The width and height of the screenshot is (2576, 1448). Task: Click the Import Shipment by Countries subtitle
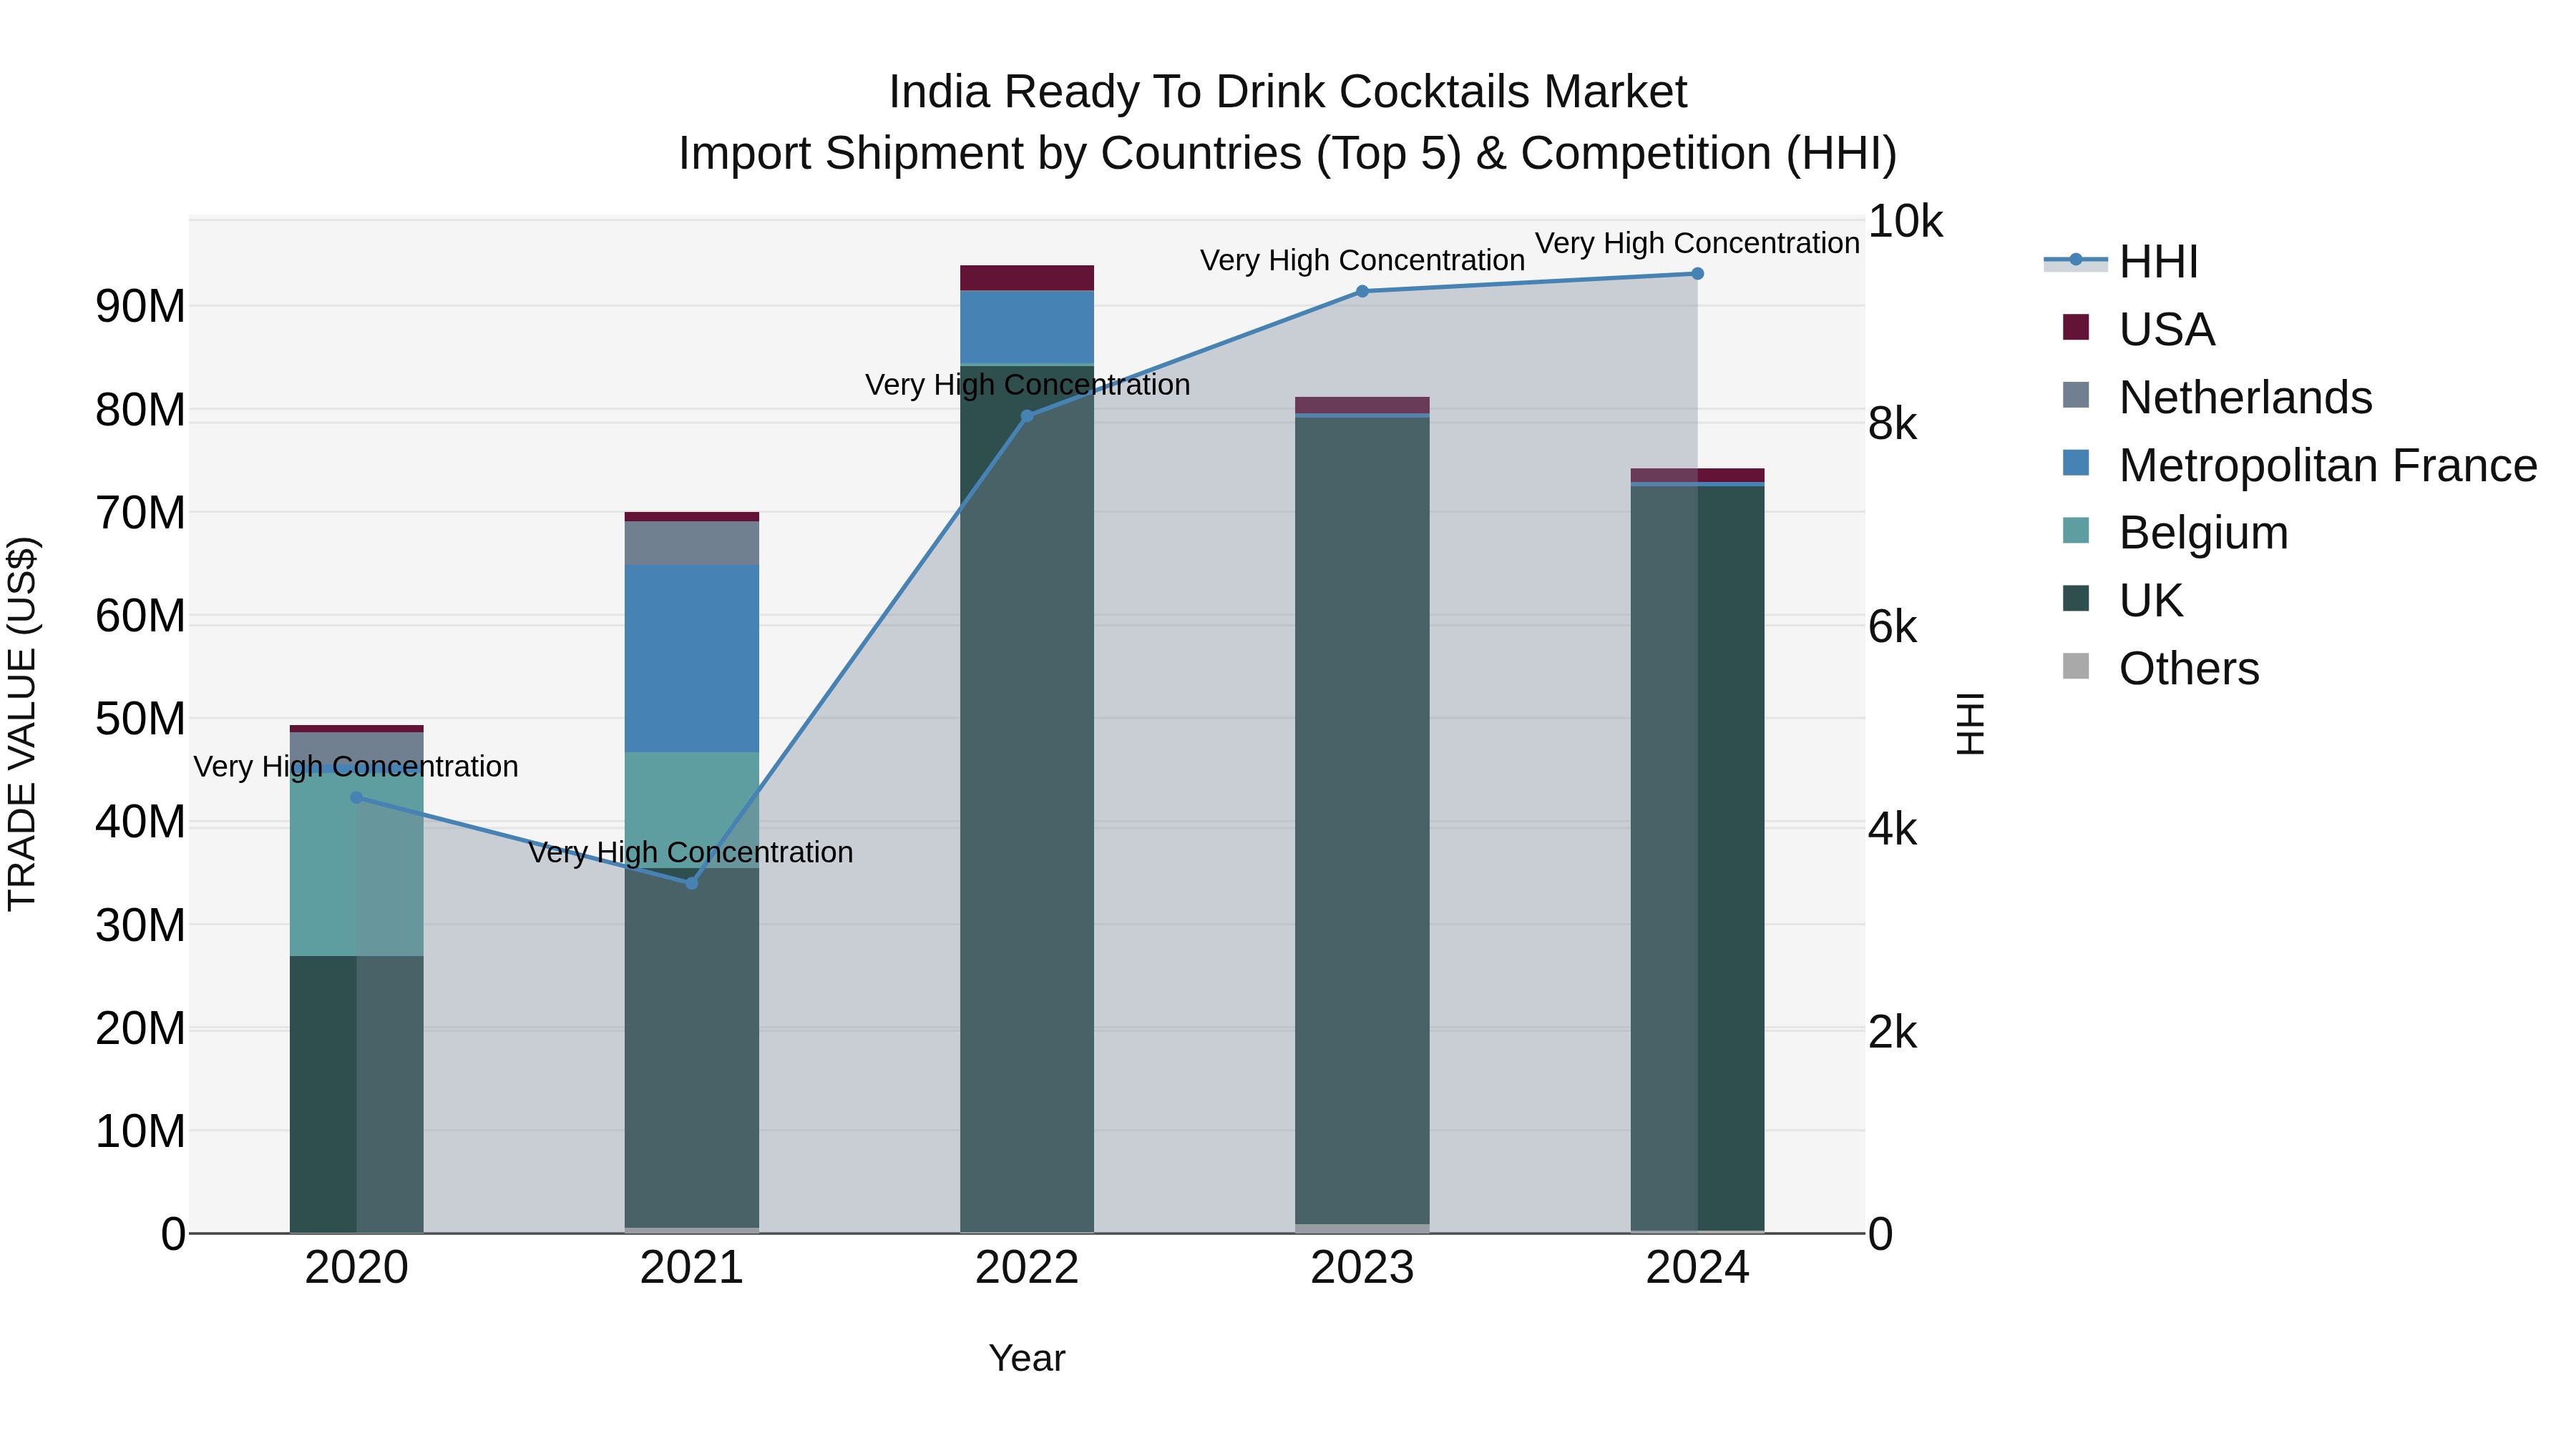pos(1288,154)
